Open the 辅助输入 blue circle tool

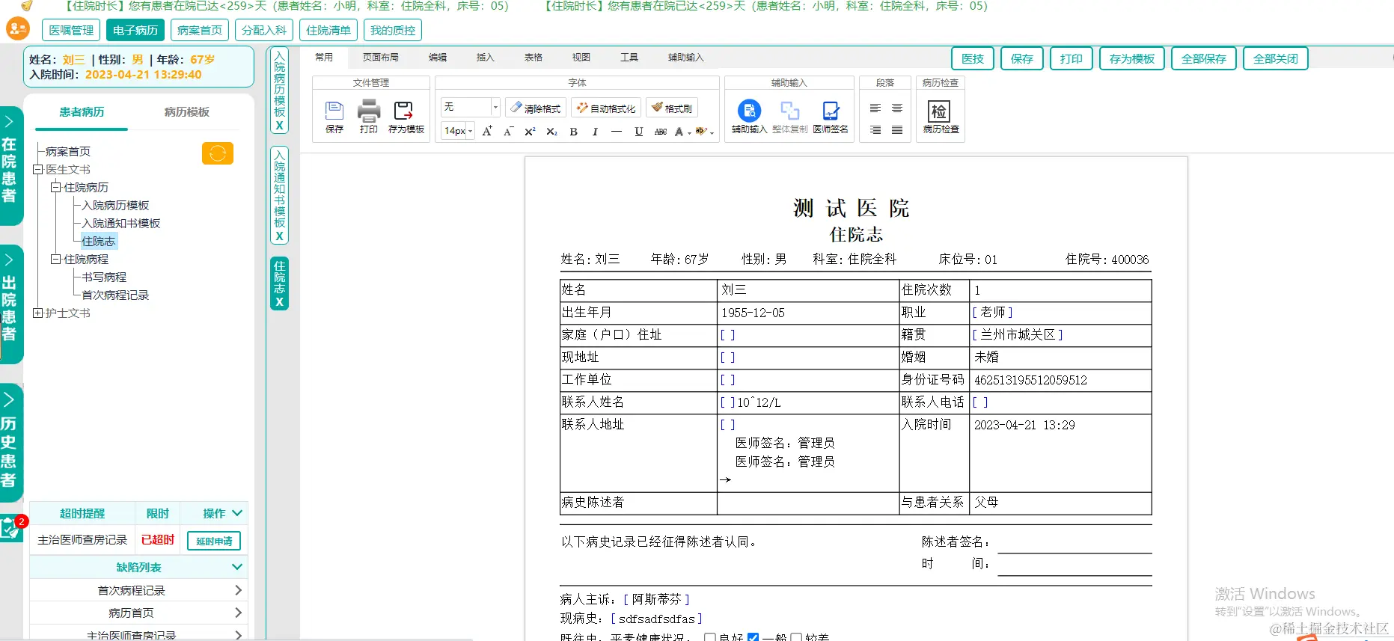(749, 111)
